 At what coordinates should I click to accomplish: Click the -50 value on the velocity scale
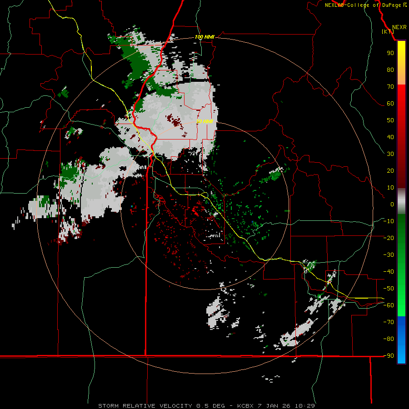pos(389,289)
